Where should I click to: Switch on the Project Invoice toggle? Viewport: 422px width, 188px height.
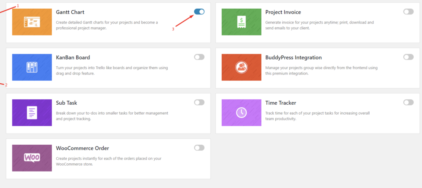(408, 12)
